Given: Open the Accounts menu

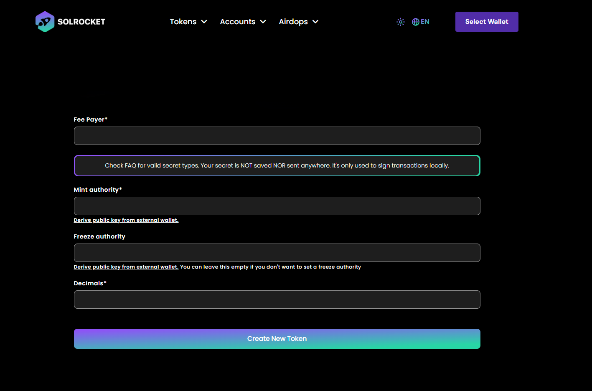Looking at the screenshot, I should [237, 22].
